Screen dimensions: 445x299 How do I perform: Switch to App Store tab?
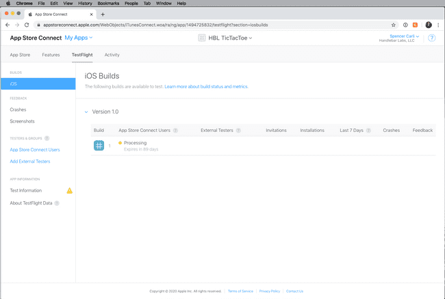(20, 55)
